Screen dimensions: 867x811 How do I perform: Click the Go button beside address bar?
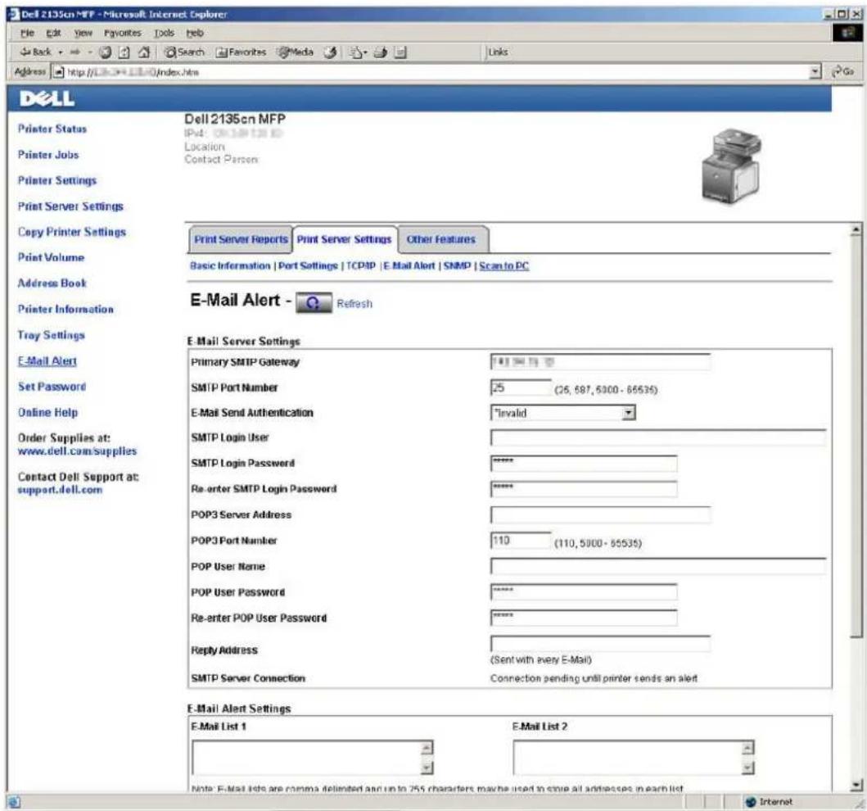tap(842, 71)
